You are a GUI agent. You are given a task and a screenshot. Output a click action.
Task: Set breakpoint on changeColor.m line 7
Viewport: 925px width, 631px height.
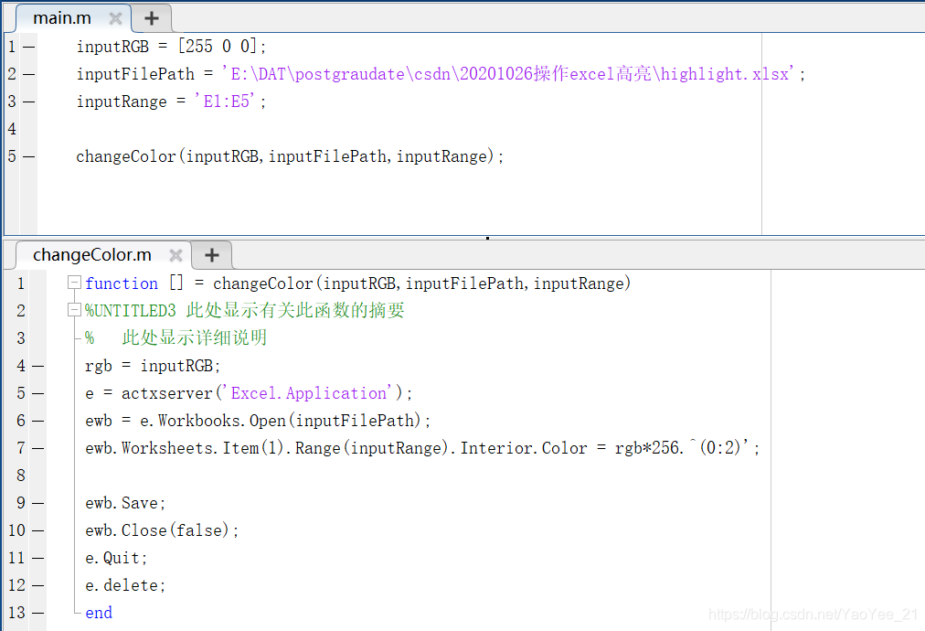click(38, 449)
